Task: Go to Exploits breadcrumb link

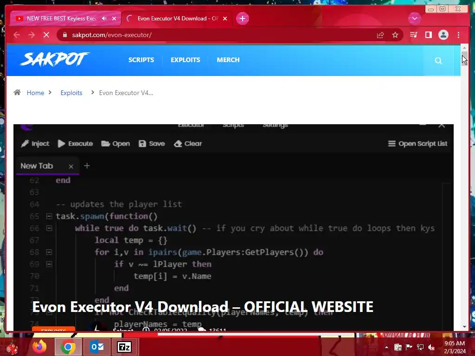Action: 71,93
